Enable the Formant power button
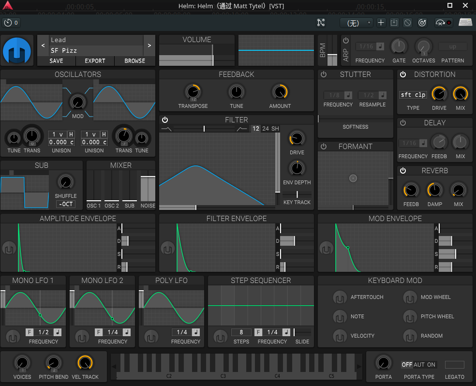This screenshot has width=476, height=386. pyautogui.click(x=324, y=146)
